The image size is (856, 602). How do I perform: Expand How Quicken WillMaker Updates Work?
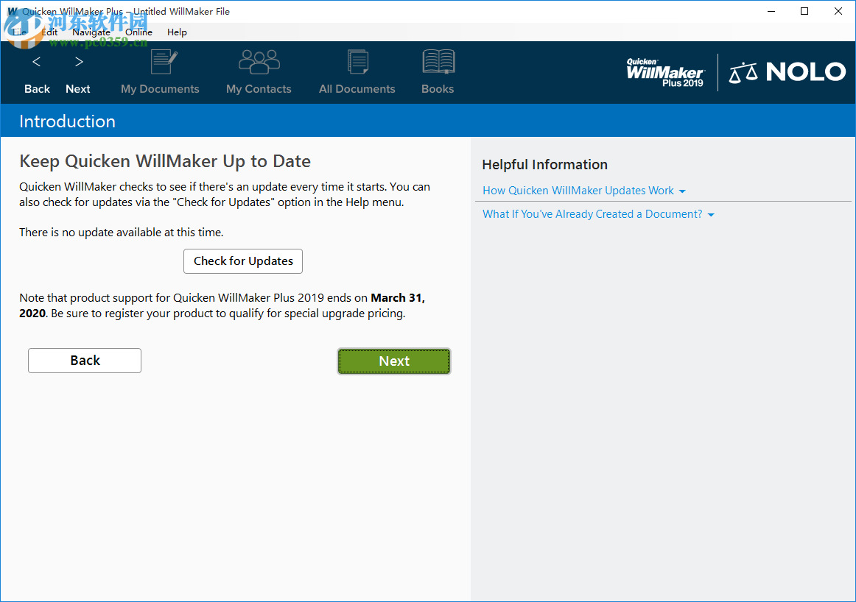click(x=578, y=190)
